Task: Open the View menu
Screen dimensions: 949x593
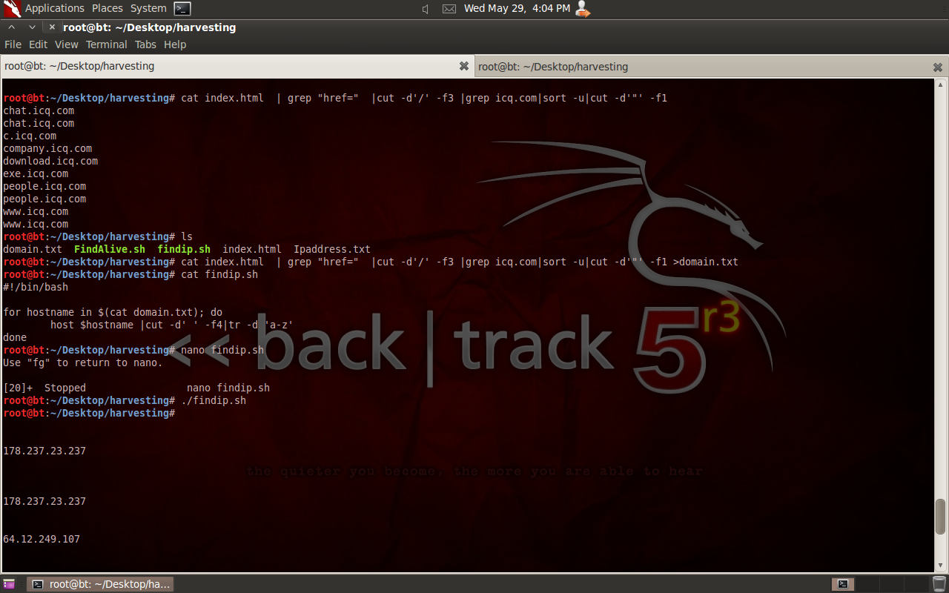Action: click(x=67, y=44)
